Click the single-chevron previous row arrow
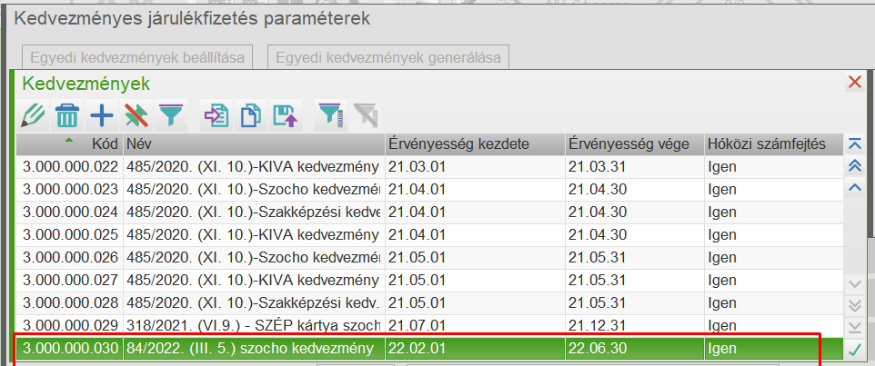Image resolution: width=875 pixels, height=366 pixels. [854, 188]
